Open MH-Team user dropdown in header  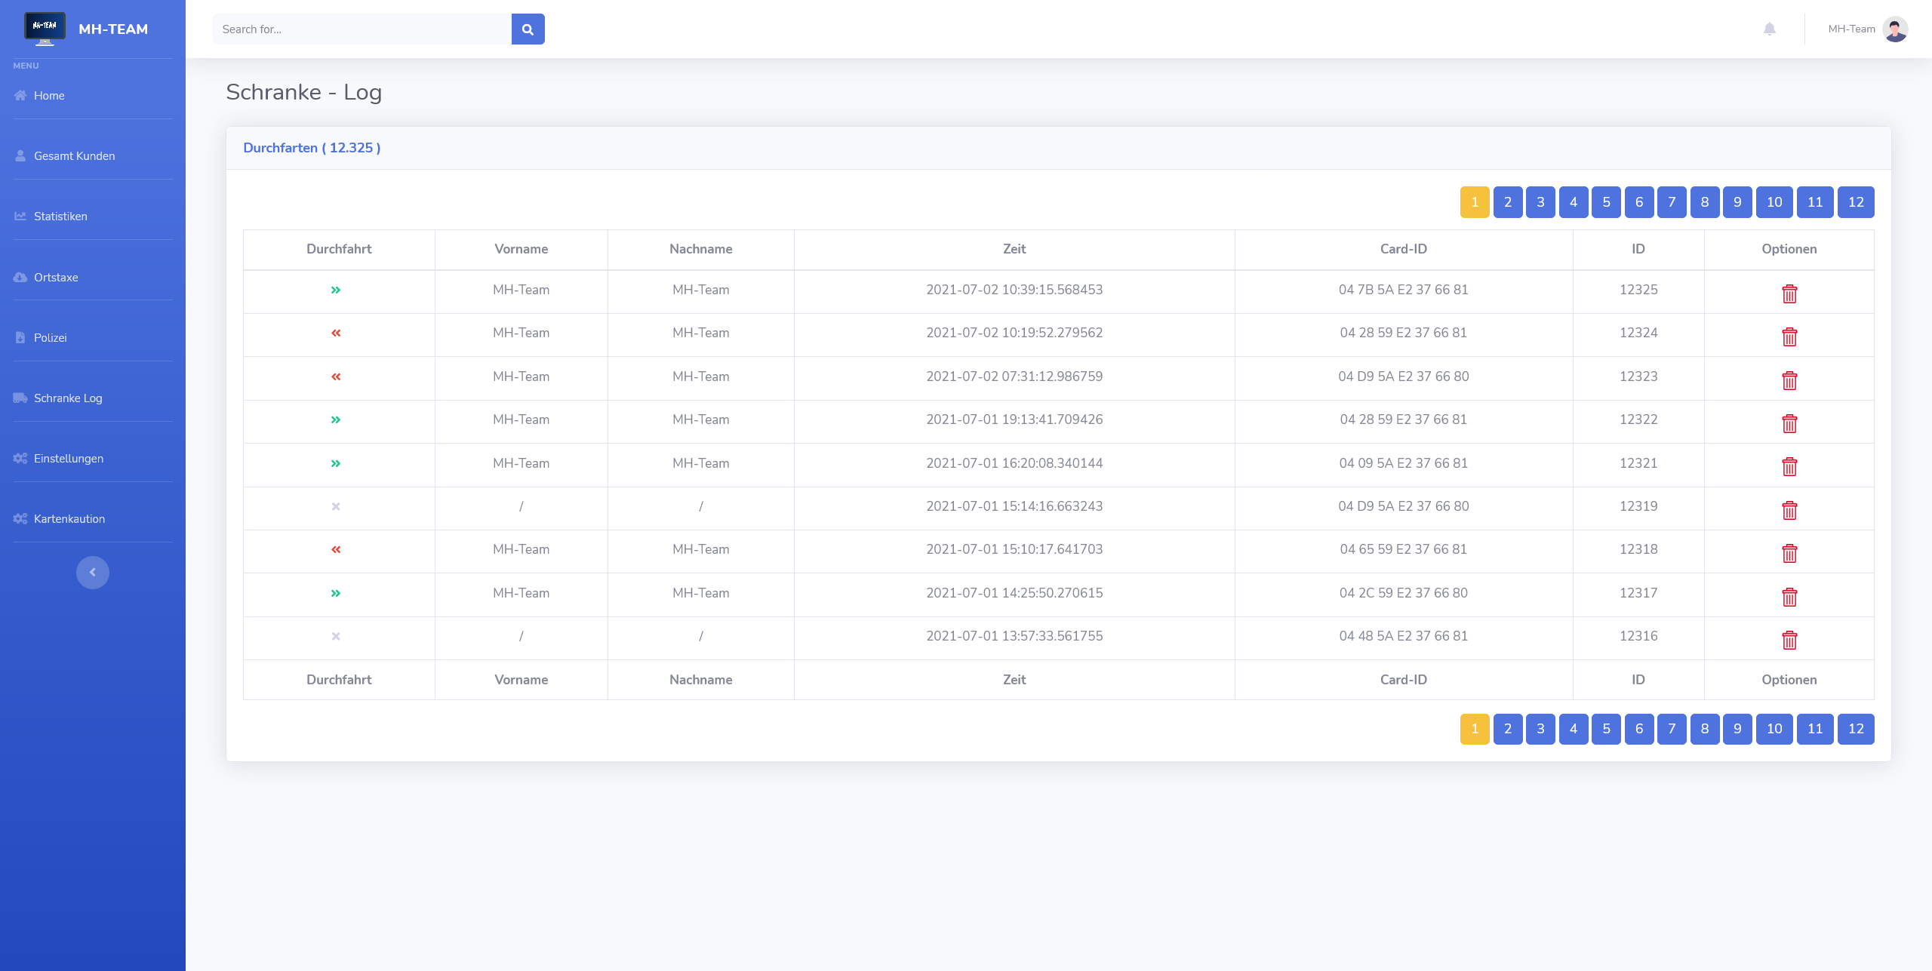coord(1851,29)
